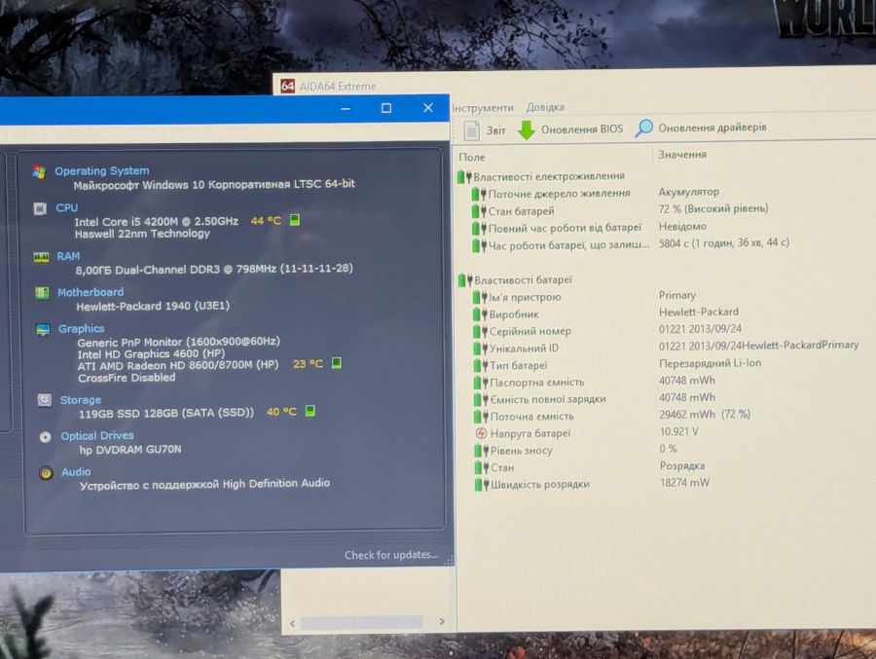The width and height of the screenshot is (876, 659).
Task: Click green temperature indicator next to 44 °C
Action: (x=295, y=220)
